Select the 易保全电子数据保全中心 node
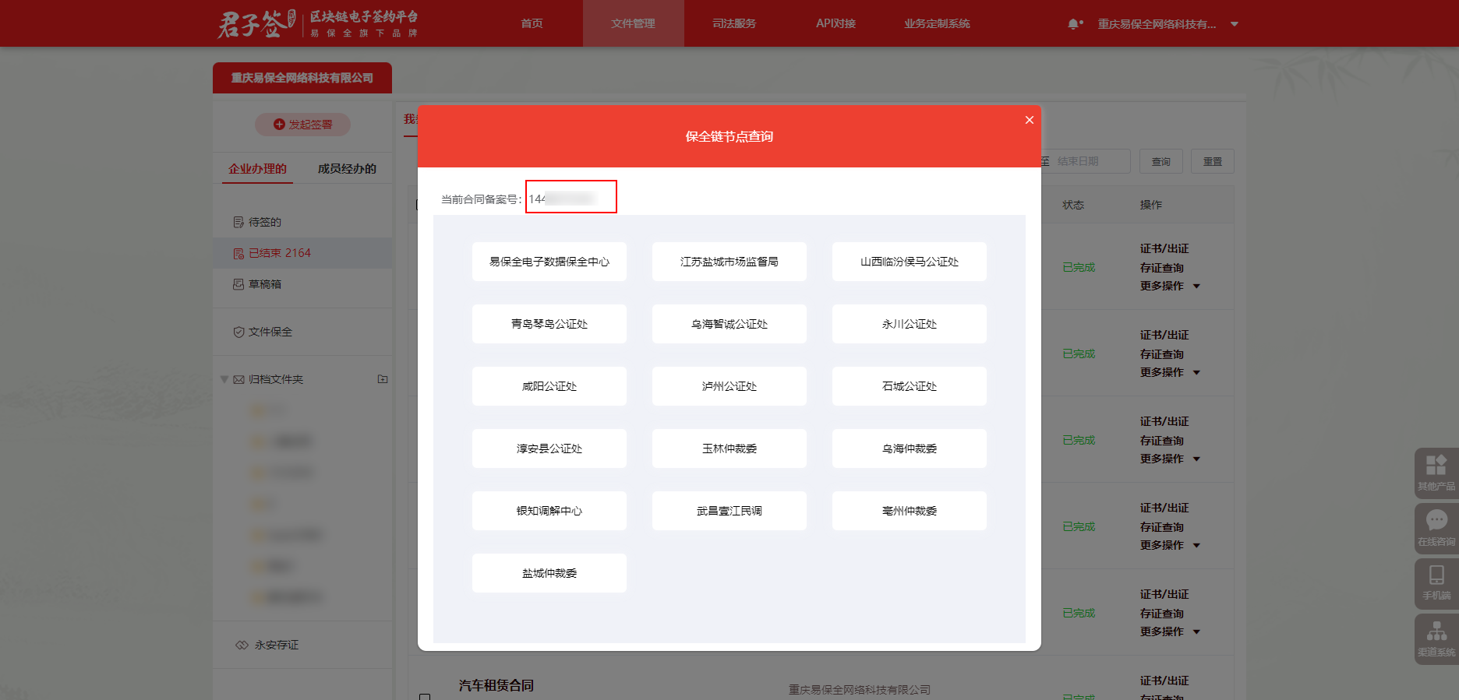Screen dimensions: 1459x700 549,262
